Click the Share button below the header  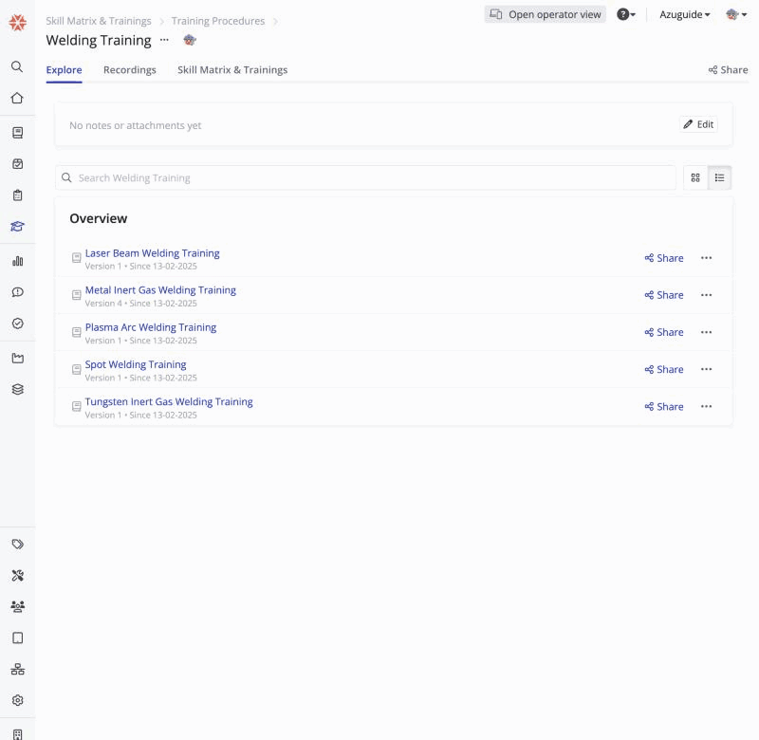click(x=728, y=69)
